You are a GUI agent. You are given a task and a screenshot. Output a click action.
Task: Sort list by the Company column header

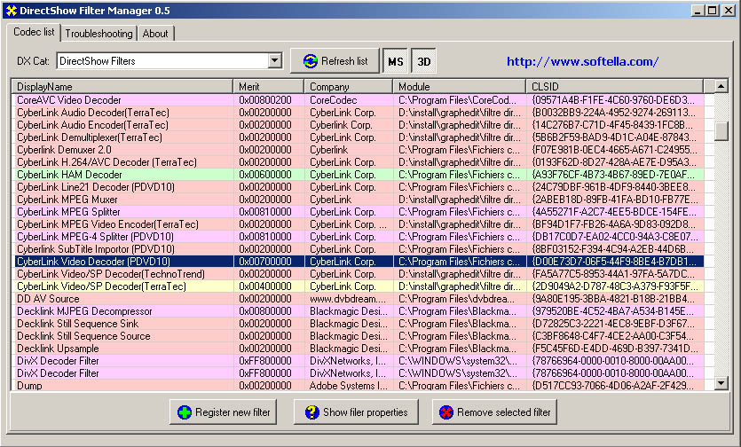point(348,87)
